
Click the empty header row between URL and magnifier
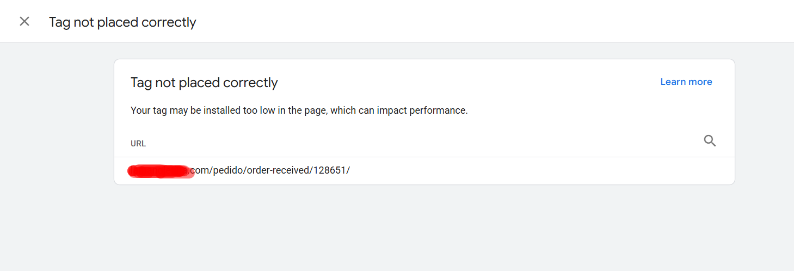[x=424, y=143]
